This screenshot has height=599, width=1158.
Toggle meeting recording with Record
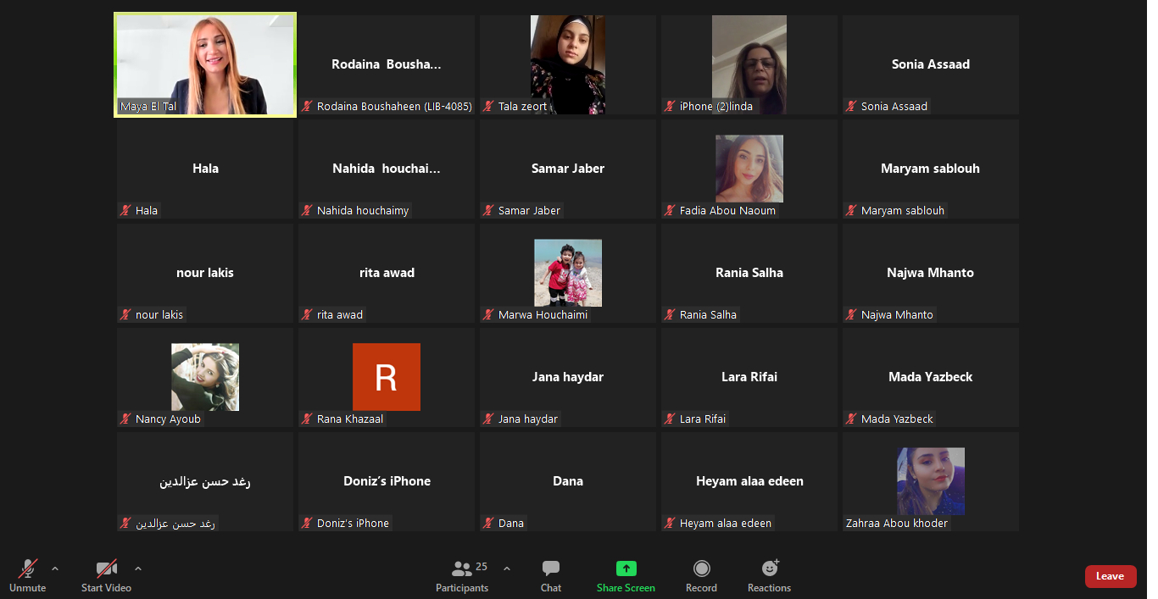tap(701, 576)
